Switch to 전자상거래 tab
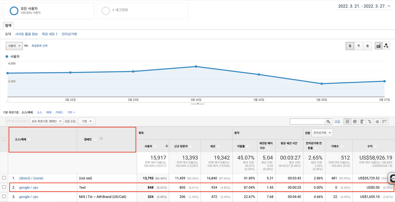The image size is (395, 202). point(69,34)
